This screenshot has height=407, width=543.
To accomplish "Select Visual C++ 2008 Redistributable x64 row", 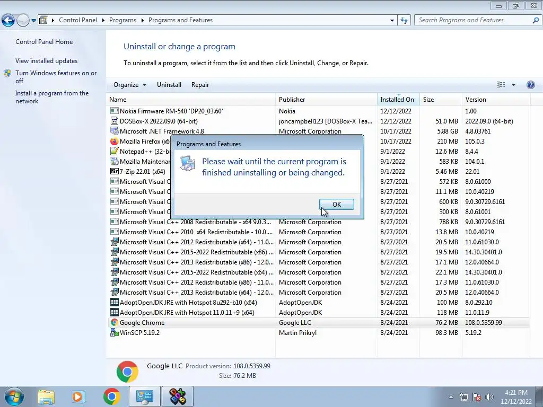I will coord(319,222).
